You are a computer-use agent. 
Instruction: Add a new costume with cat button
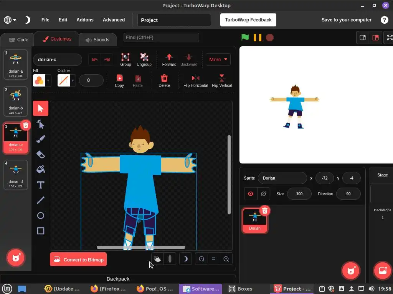(16, 258)
